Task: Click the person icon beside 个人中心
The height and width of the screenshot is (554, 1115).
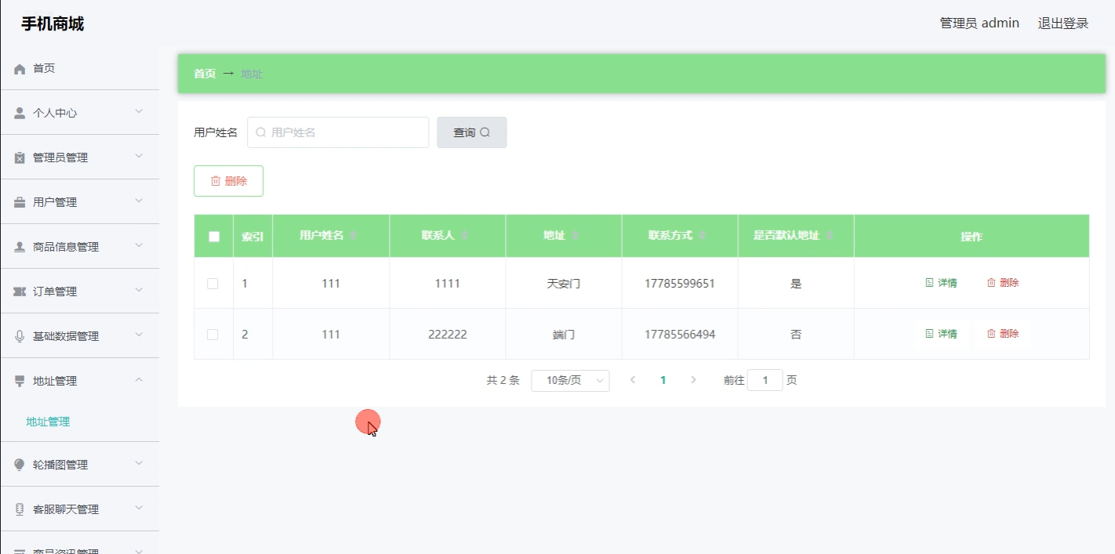Action: 20,113
